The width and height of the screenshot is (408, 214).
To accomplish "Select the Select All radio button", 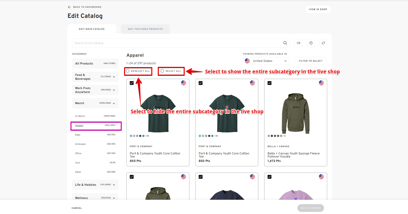I will [162, 71].
